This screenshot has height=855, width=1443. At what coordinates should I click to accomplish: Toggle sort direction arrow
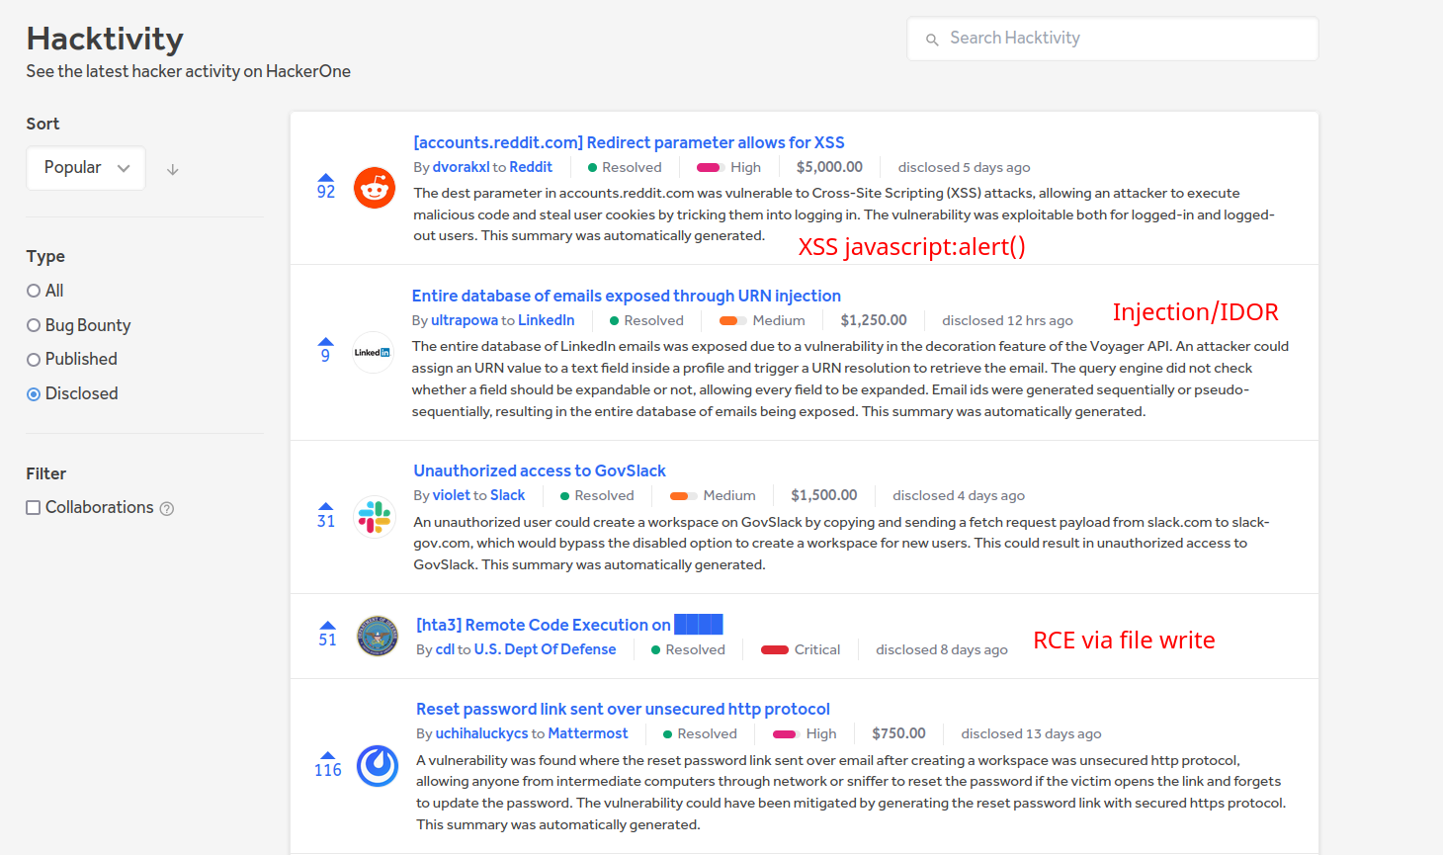[x=173, y=170]
